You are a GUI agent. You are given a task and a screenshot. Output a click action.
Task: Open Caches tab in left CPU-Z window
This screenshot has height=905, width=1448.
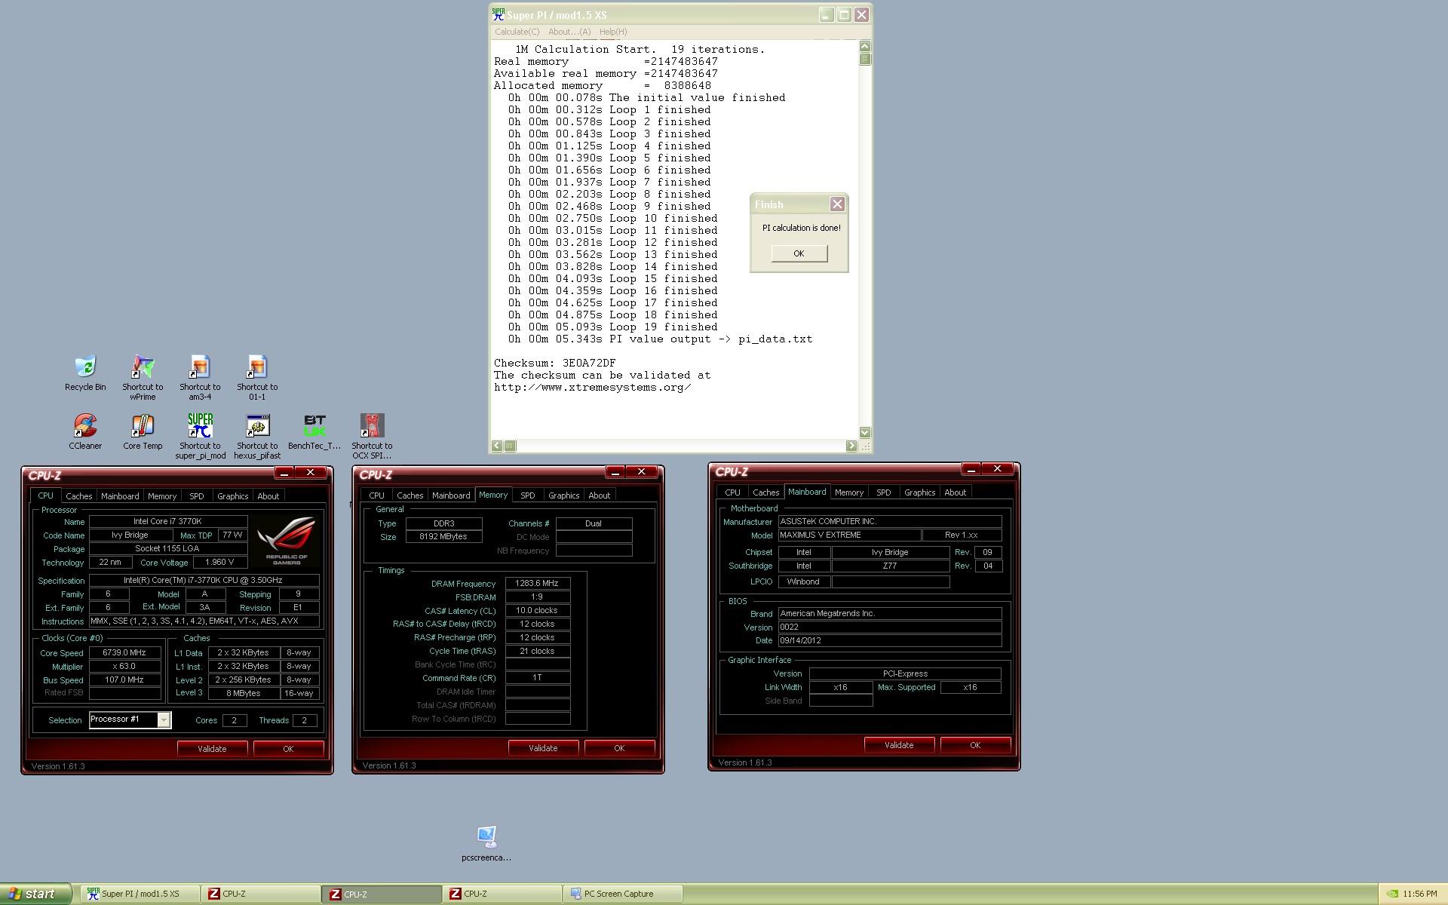(x=78, y=496)
